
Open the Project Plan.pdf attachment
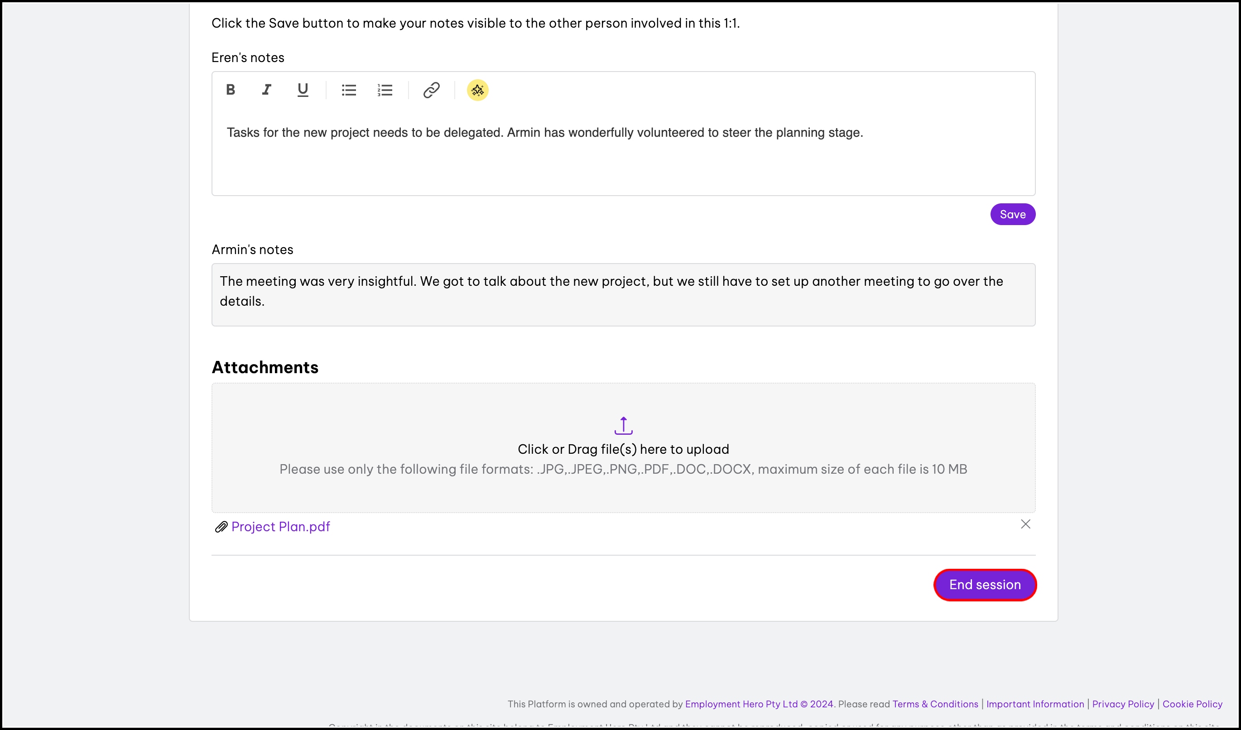click(x=281, y=527)
